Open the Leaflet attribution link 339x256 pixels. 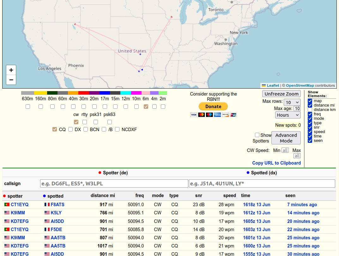273,85
